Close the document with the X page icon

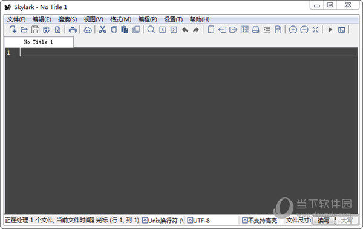pyautogui.click(x=57, y=30)
